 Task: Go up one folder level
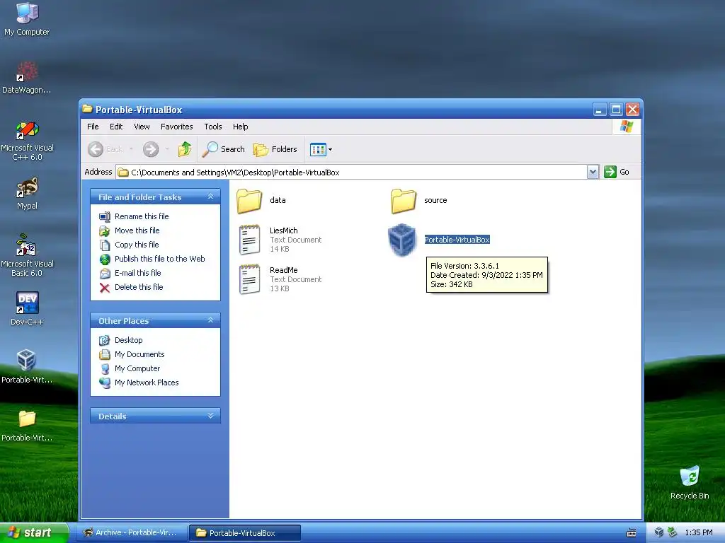point(185,149)
